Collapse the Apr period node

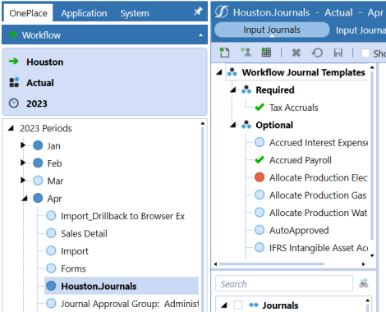pos(25,198)
